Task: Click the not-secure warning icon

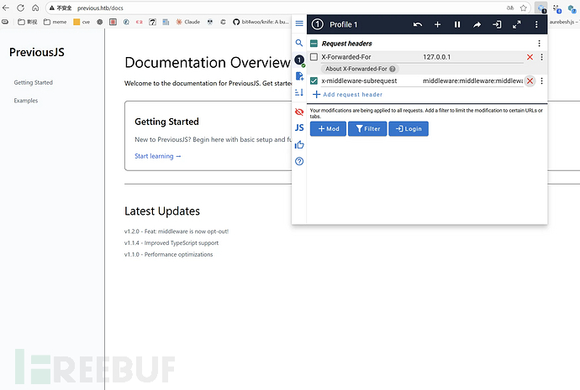Action: pyautogui.click(x=52, y=8)
